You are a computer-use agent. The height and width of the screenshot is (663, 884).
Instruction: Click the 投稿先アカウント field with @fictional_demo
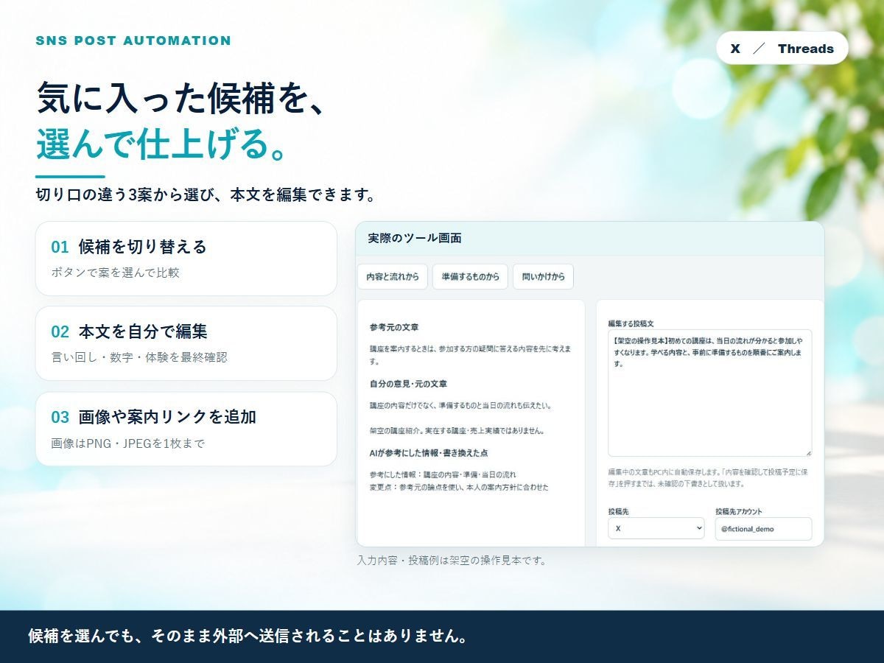point(763,529)
